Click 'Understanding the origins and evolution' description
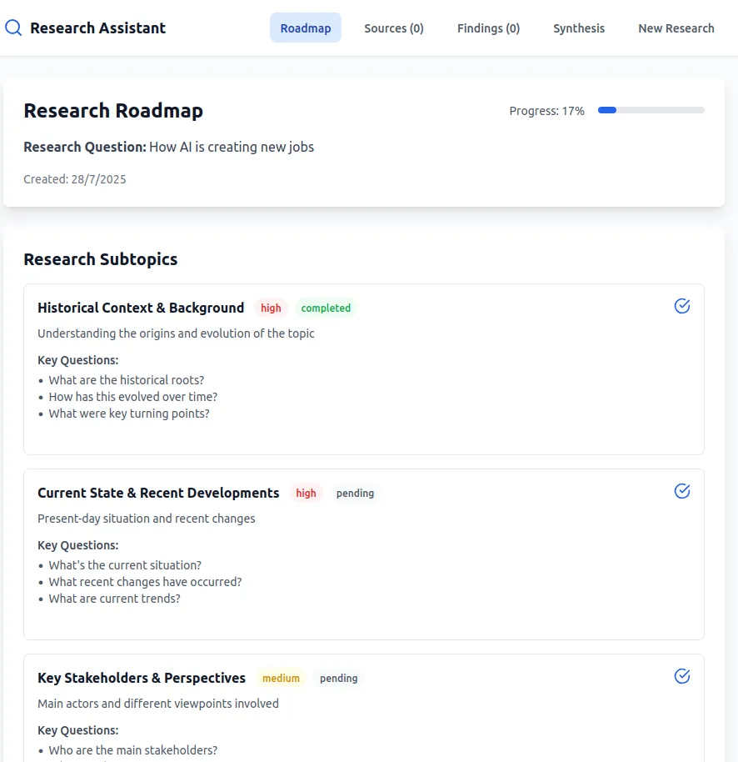Image resolution: width=738 pixels, height=762 pixels. 176,333
